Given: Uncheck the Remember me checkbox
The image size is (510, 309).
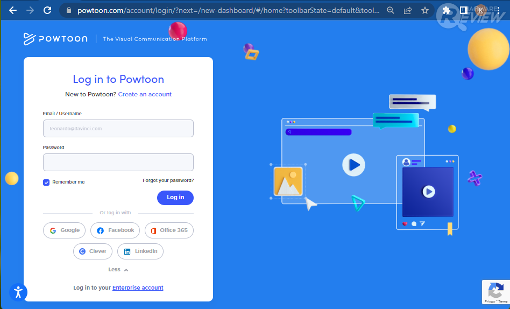Looking at the screenshot, I should pyautogui.click(x=46, y=182).
